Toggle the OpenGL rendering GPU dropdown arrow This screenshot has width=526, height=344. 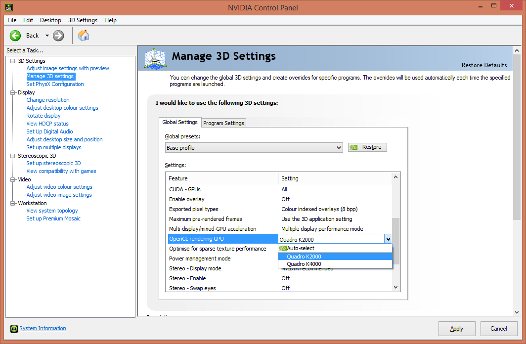tap(388, 239)
